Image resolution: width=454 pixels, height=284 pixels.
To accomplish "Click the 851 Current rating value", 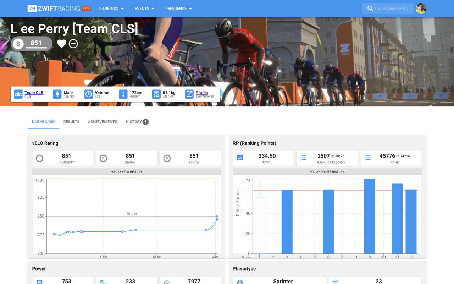I will (67, 156).
